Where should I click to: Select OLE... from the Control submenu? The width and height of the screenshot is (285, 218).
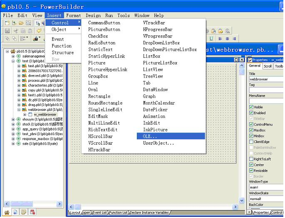[171, 136]
